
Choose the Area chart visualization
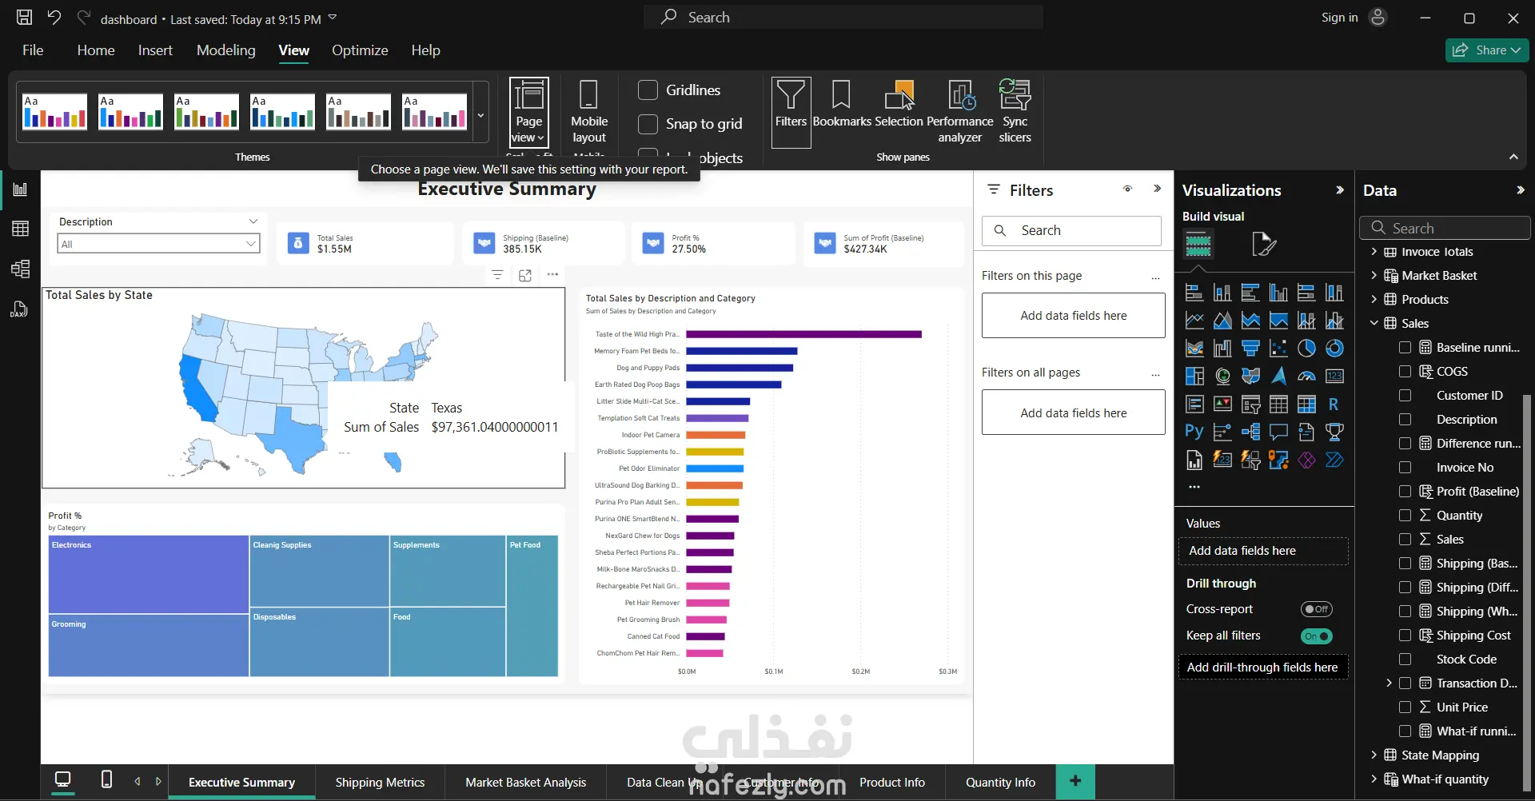click(1222, 321)
